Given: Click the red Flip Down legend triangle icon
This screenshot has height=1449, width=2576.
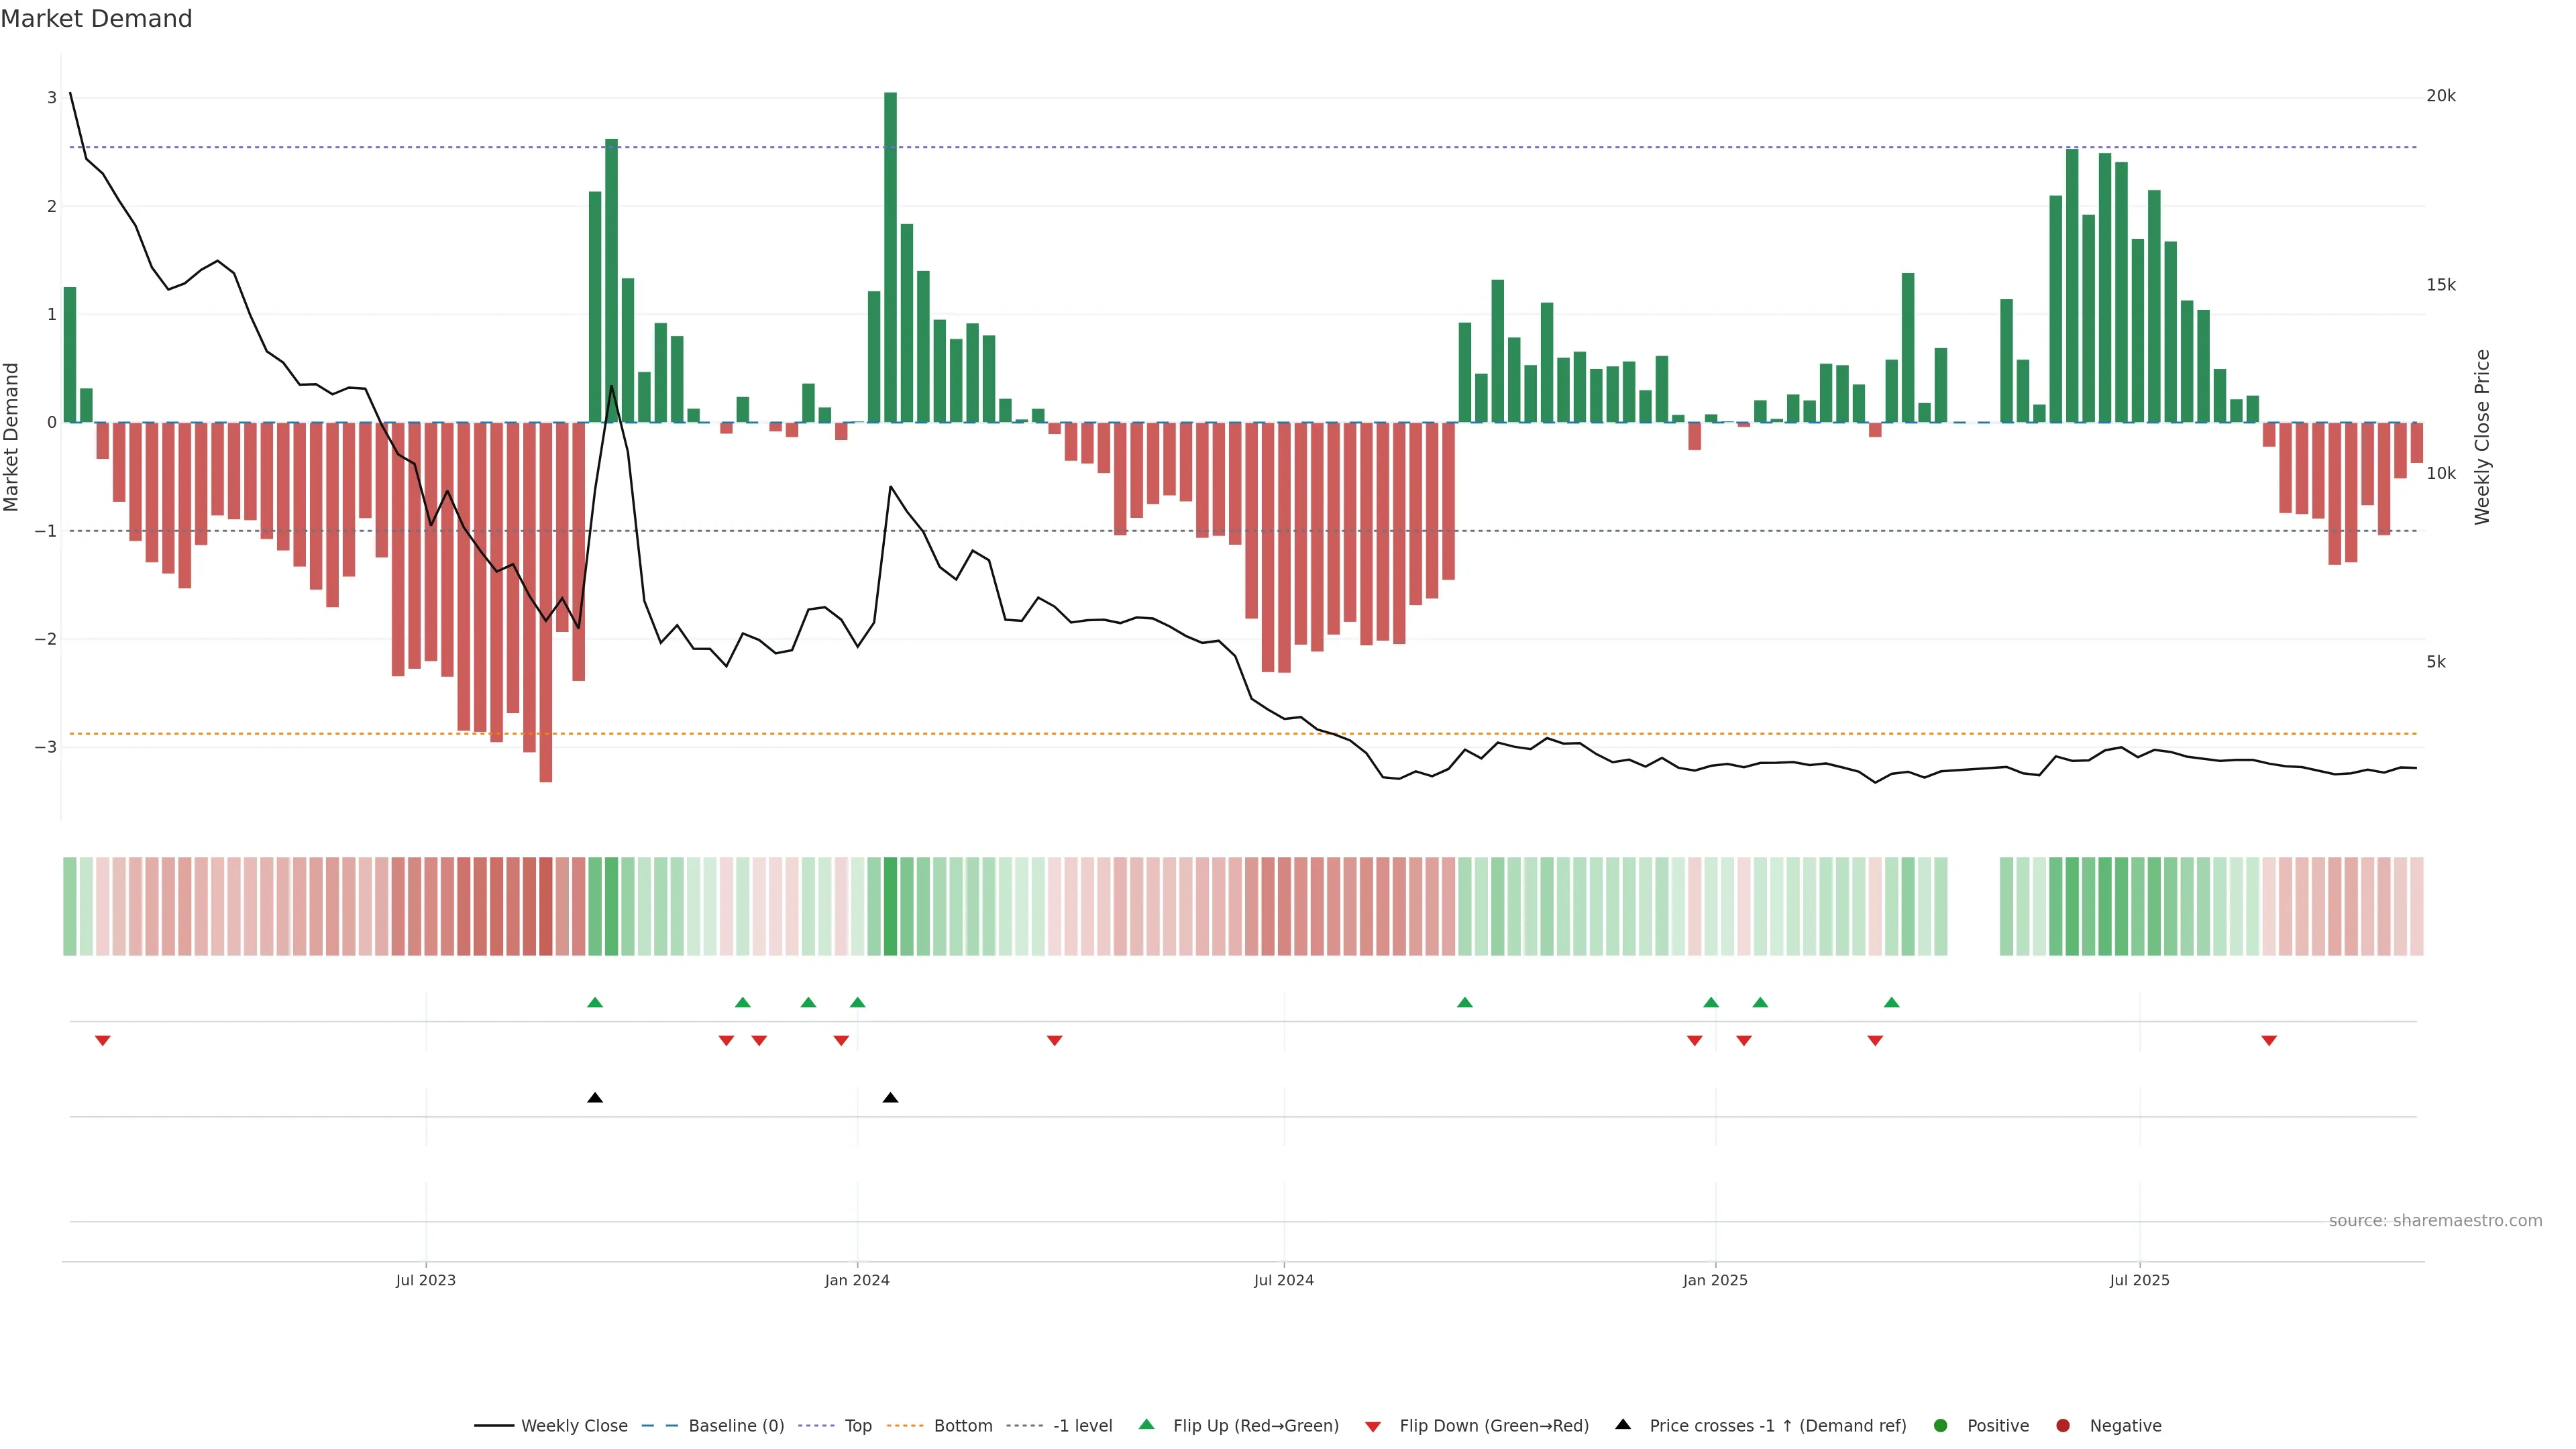Looking at the screenshot, I should (1373, 1427).
